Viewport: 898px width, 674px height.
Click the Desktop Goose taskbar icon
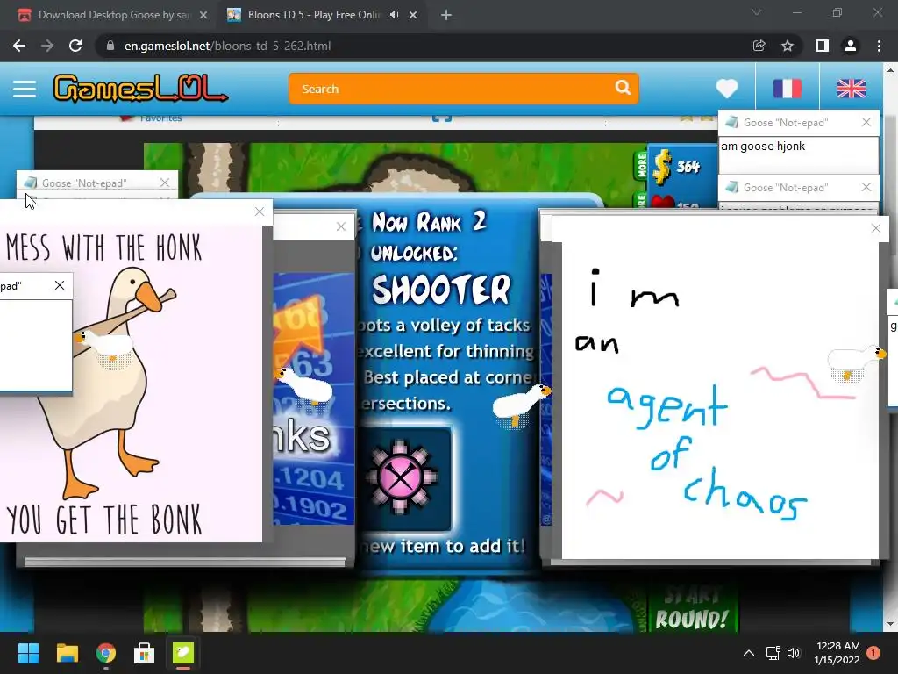coord(183,653)
